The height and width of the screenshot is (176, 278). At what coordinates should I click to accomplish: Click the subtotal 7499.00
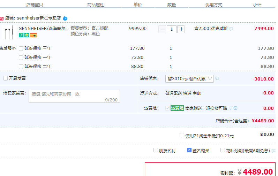point(264,29)
